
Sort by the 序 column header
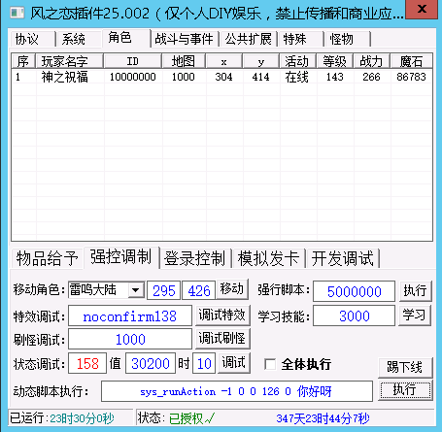(x=23, y=61)
